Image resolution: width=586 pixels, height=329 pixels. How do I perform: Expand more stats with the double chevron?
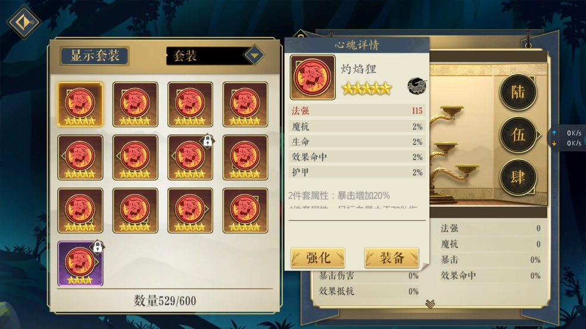[430, 304]
